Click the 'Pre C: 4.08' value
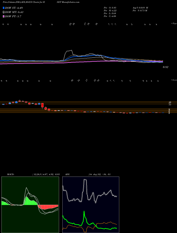This screenshot has width=177, height=233. click(110, 16)
